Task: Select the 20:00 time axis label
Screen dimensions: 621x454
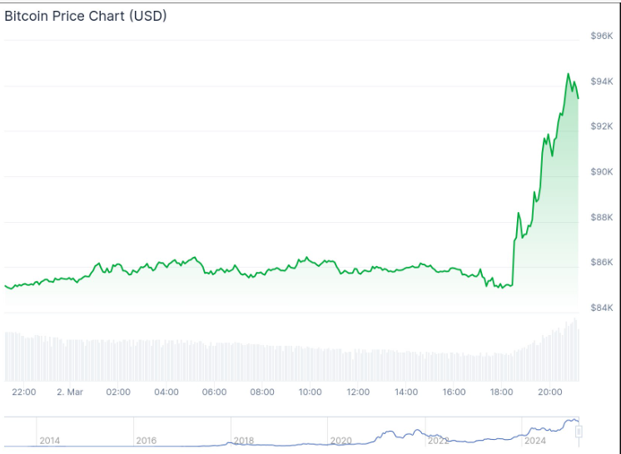Action: coord(550,392)
